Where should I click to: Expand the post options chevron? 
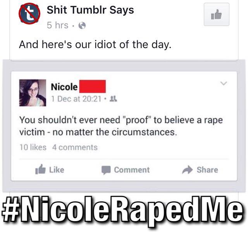click(x=224, y=83)
